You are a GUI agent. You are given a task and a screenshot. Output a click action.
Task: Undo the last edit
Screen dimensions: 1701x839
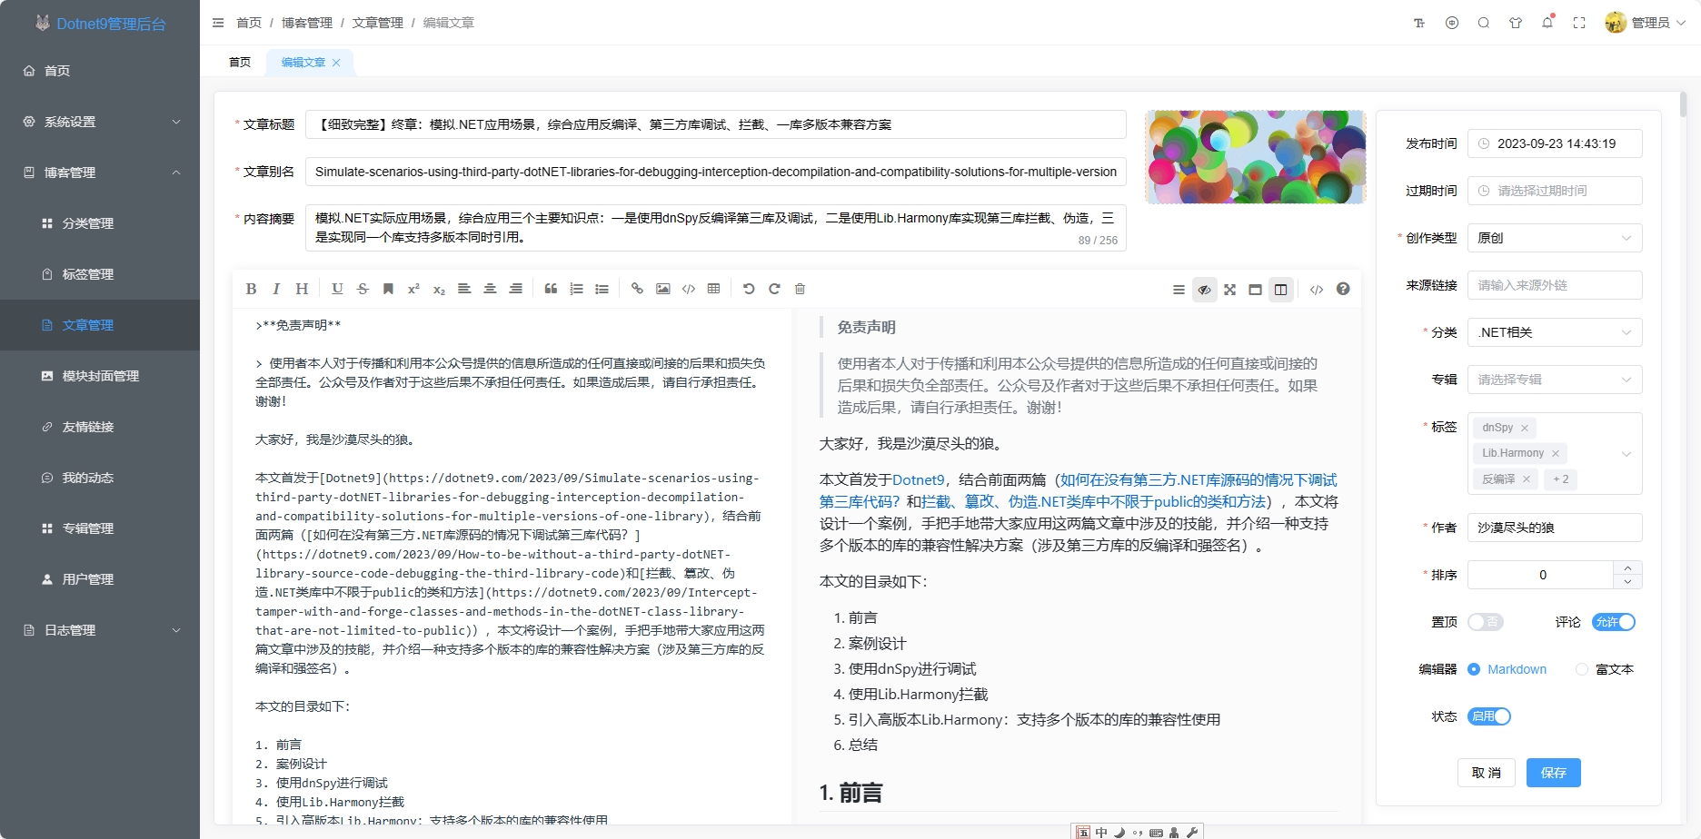[x=749, y=289]
